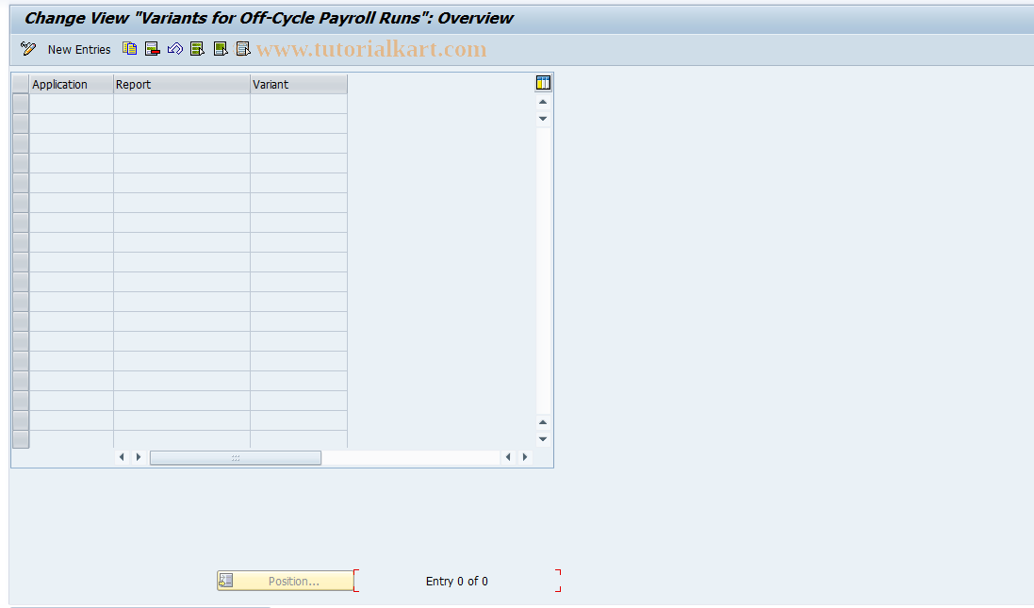Click the top scroll-up arrow of table

[x=543, y=102]
